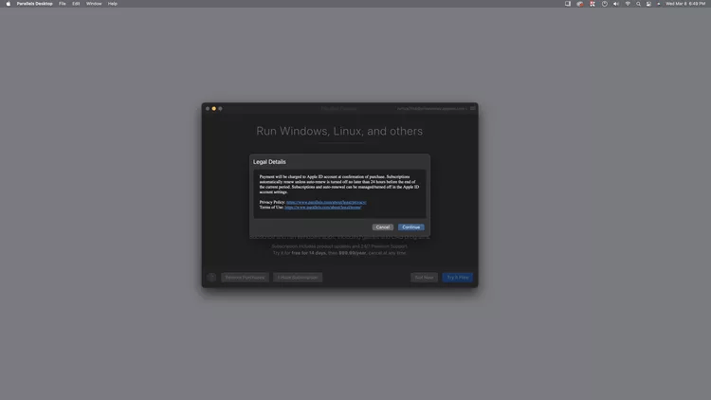Click the Not Now button
Image resolution: width=711 pixels, height=400 pixels.
click(x=424, y=277)
